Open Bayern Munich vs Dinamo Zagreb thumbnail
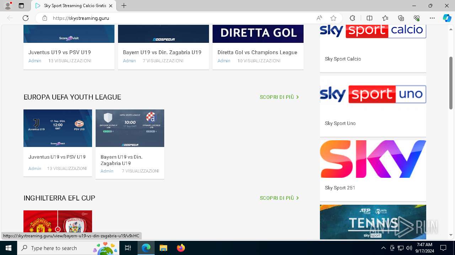Screen dimensions: 455x255 pyautogui.click(x=130, y=128)
